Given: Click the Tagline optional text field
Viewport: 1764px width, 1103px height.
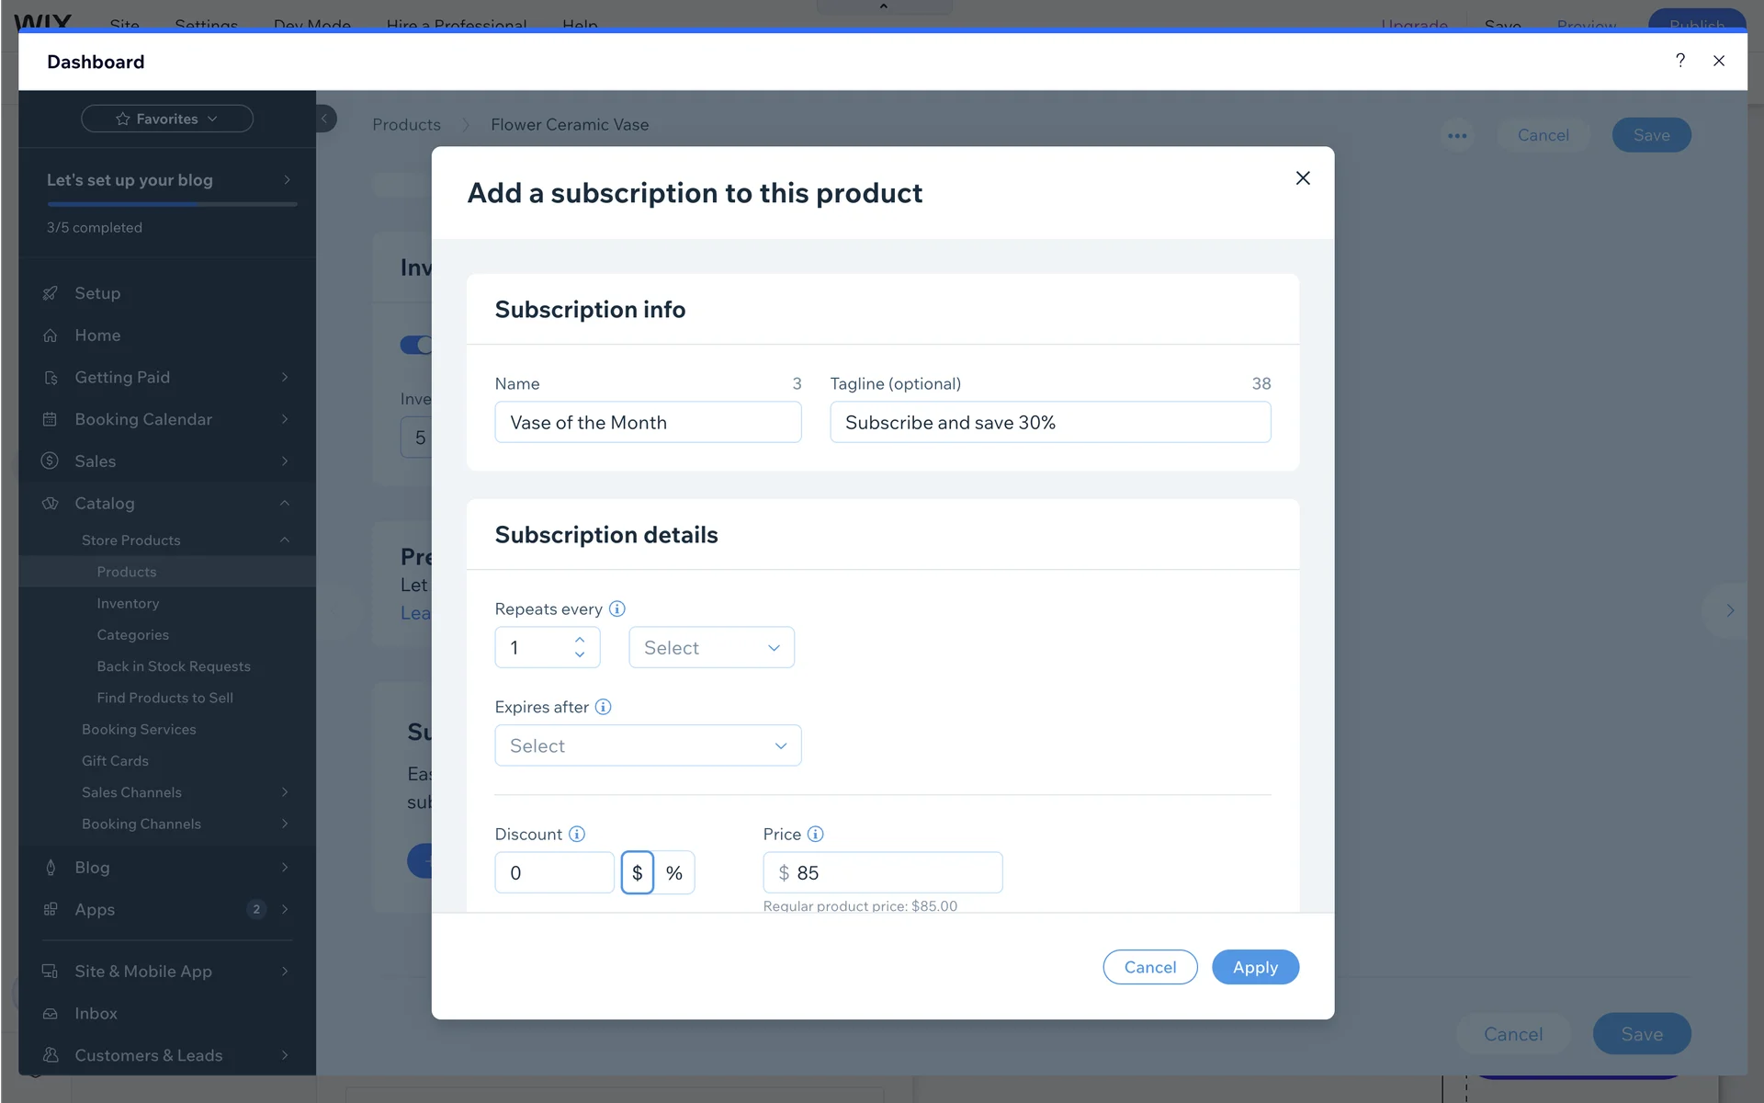Looking at the screenshot, I should click(x=1049, y=422).
